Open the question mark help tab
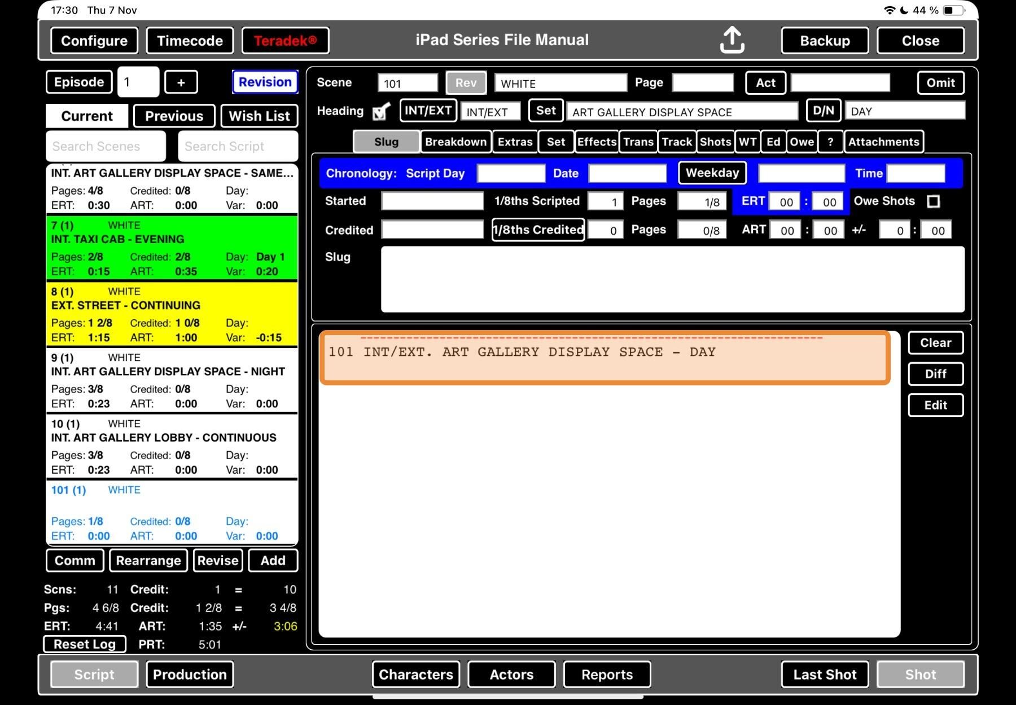Image resolution: width=1016 pixels, height=705 pixels. point(830,142)
